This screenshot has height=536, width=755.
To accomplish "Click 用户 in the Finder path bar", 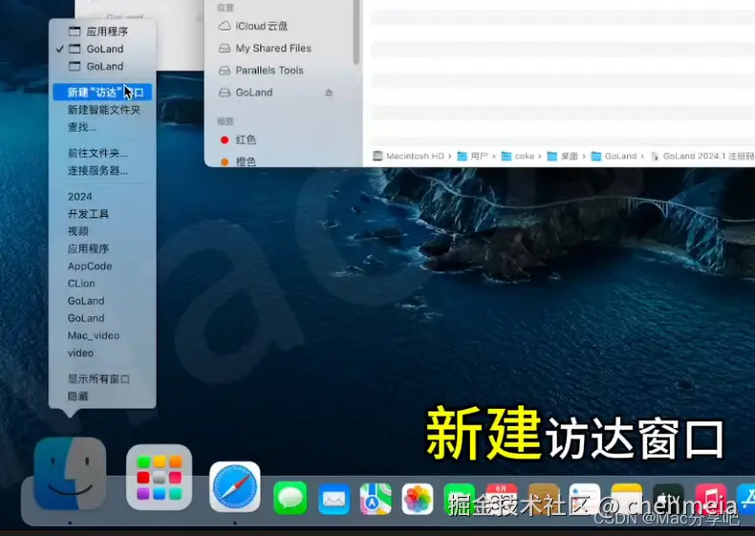I will 472,156.
